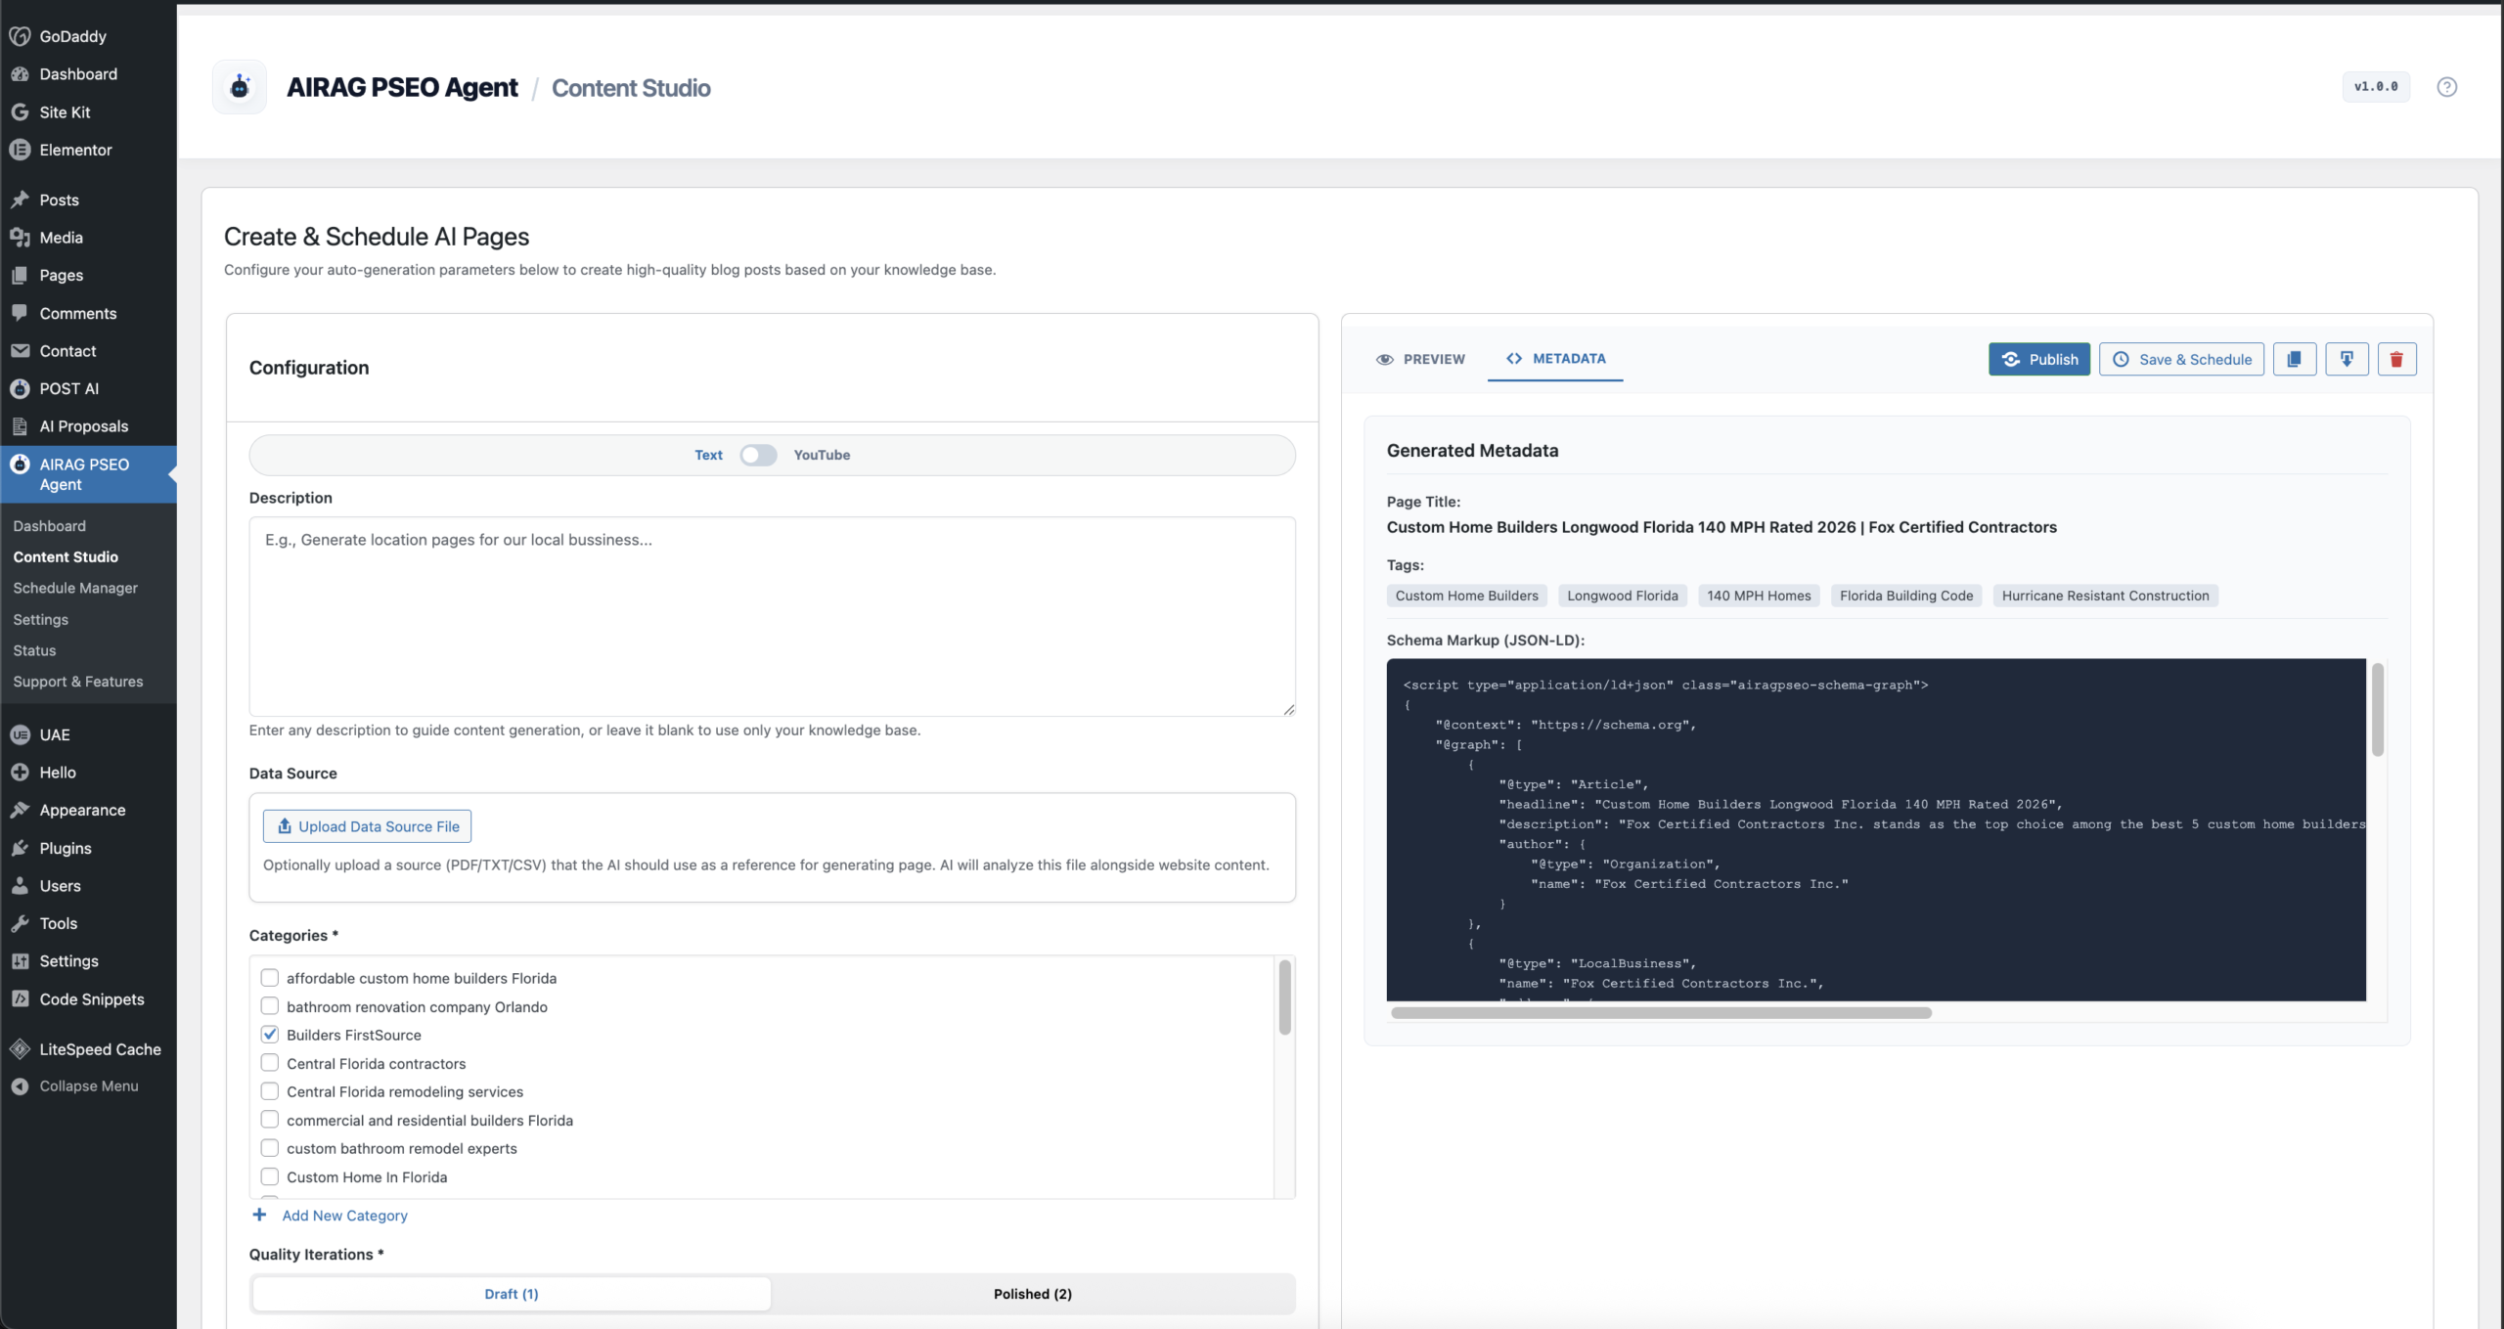Click the AIRAG PSEO Agent robot logo

pyautogui.click(x=240, y=87)
